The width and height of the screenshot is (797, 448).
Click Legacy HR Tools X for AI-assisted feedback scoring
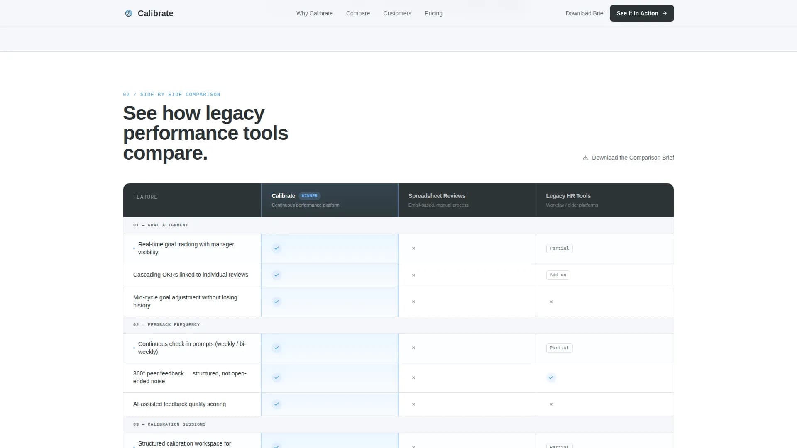(x=551, y=404)
